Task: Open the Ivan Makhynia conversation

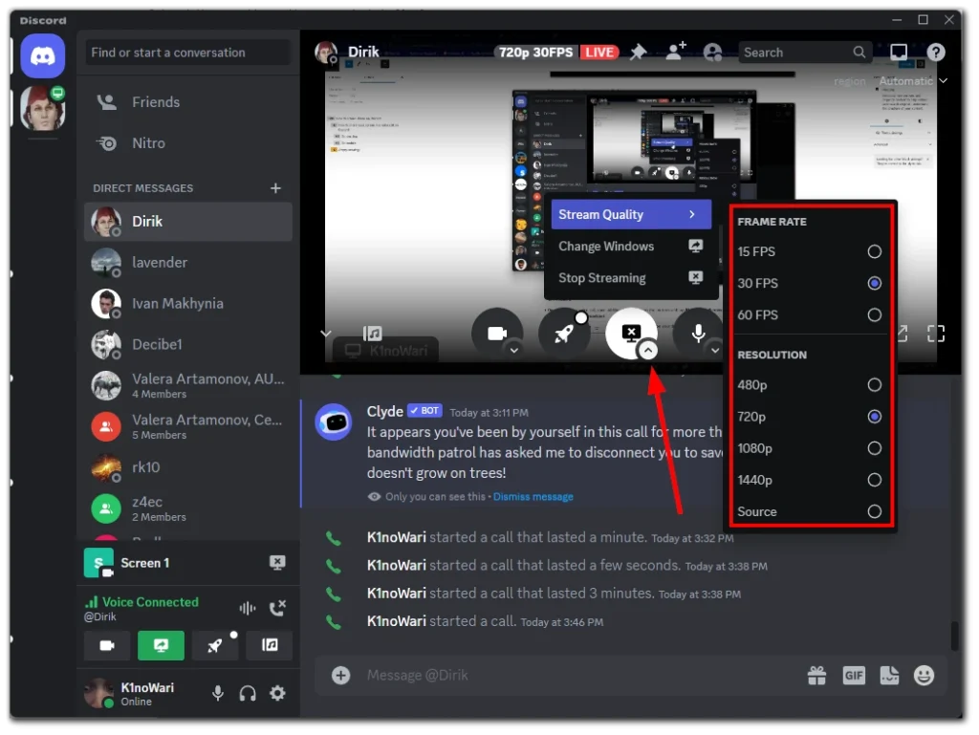Action: coord(188,304)
